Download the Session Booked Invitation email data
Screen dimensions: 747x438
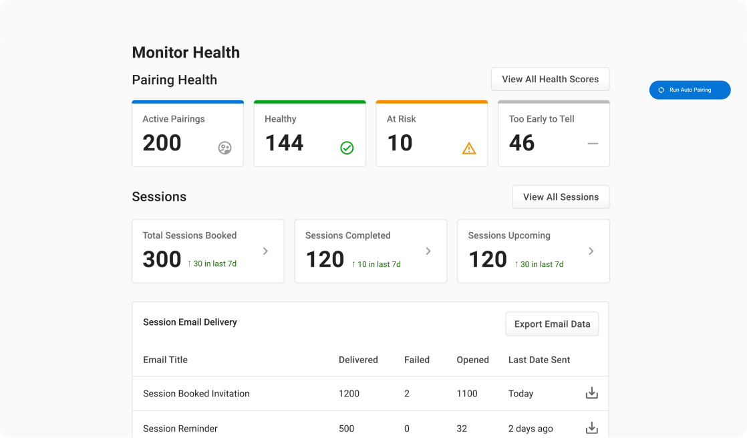click(x=591, y=393)
